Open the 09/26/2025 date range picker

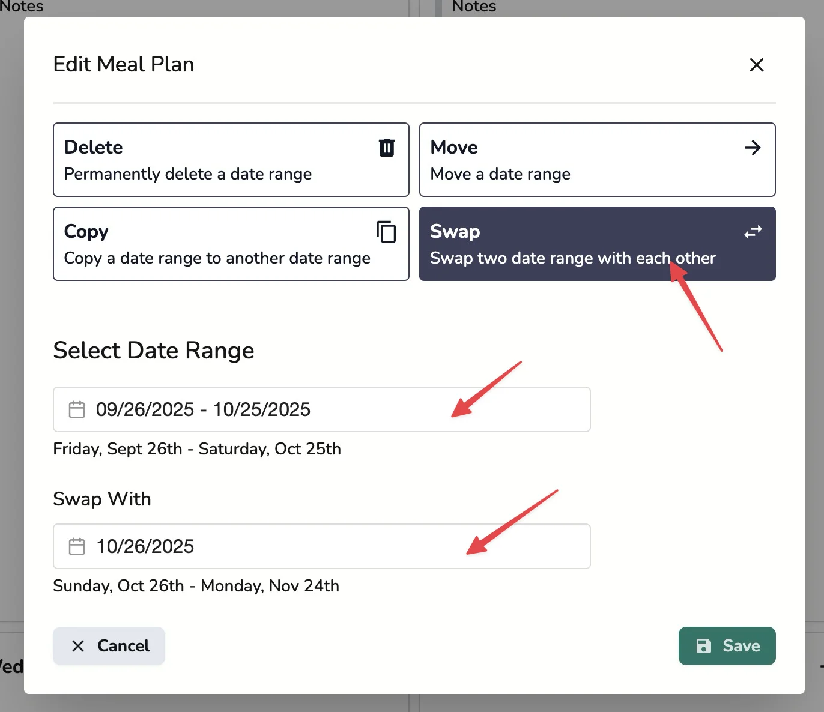tap(321, 409)
